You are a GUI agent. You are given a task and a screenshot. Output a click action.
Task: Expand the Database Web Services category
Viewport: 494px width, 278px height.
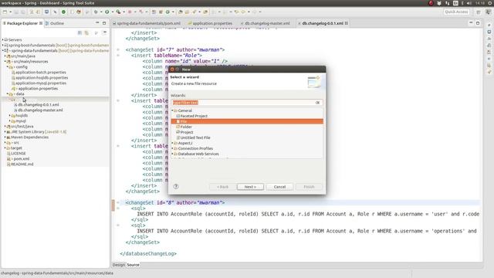(x=173, y=154)
